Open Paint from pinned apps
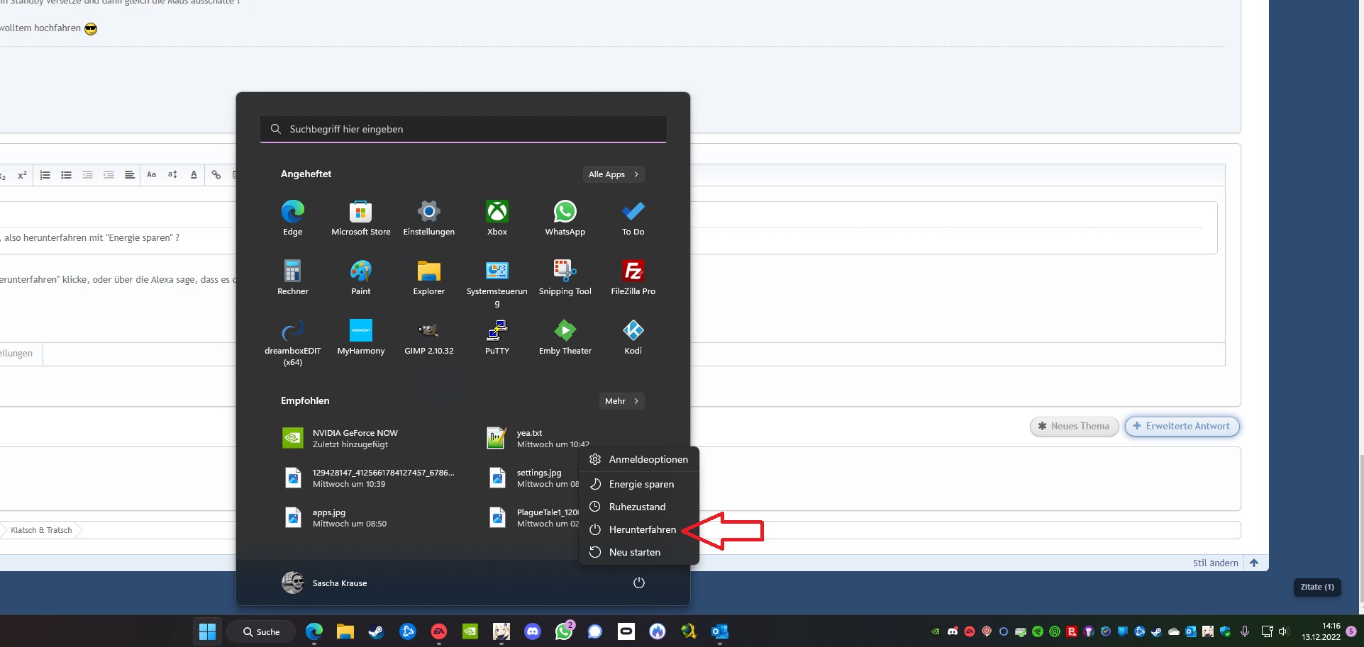The height and width of the screenshot is (647, 1364). 360,277
